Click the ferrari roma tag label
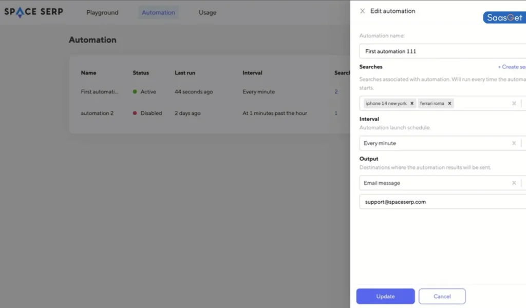 [432, 103]
